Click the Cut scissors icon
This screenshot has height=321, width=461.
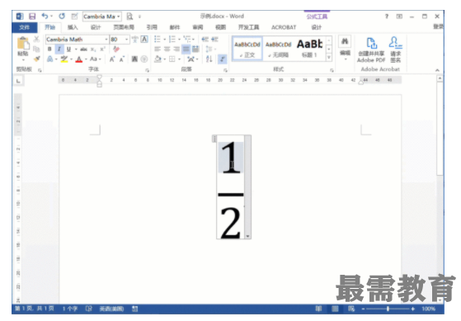[36, 39]
